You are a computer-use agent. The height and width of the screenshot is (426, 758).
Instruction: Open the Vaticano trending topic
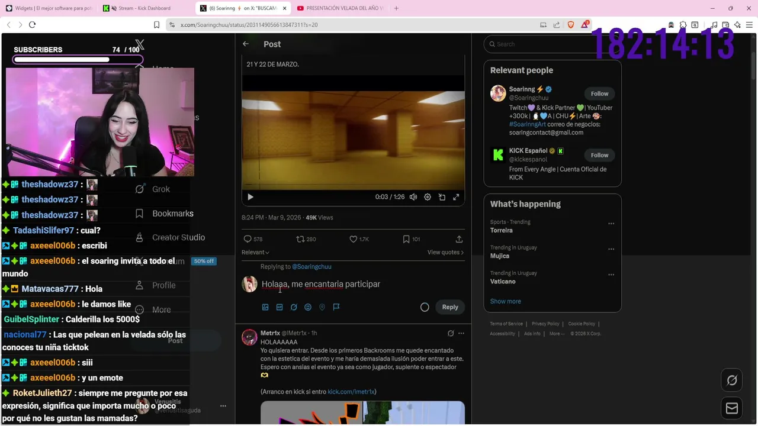click(x=503, y=281)
